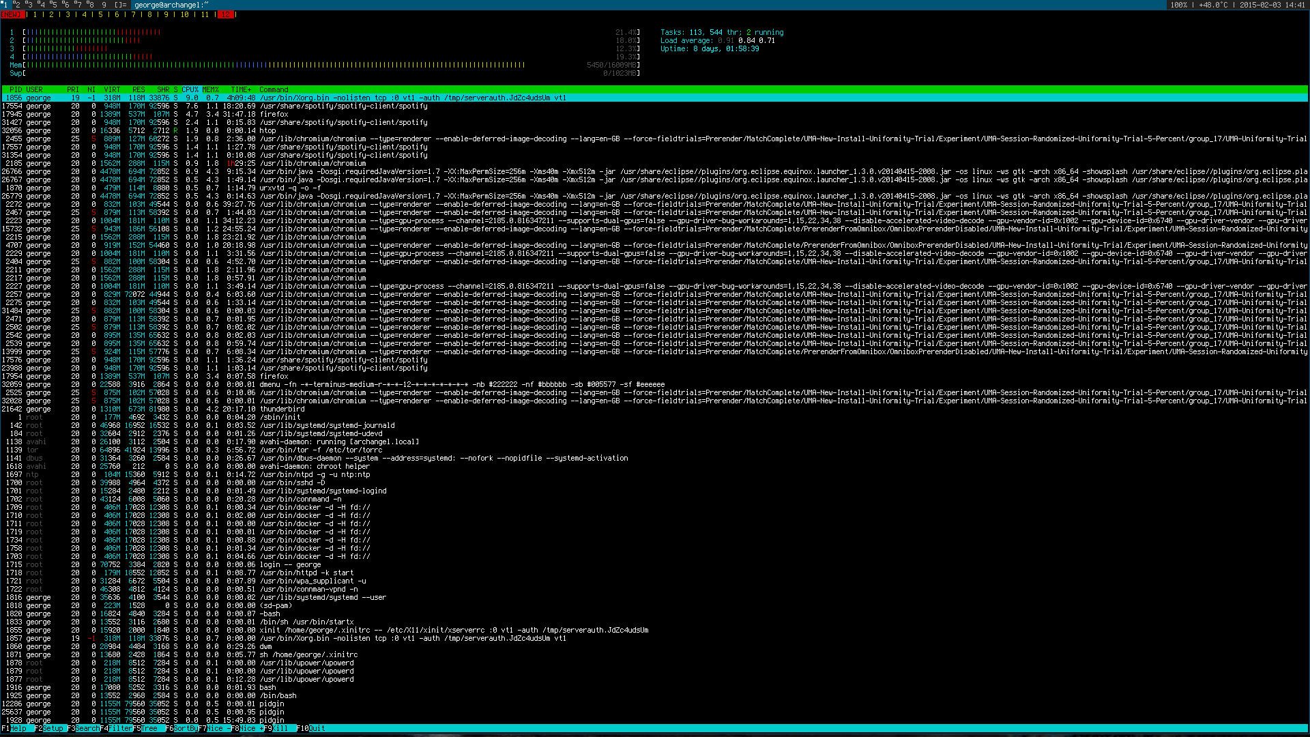Viewport: 1310px width, 737px height.
Task: Activate F4 Filter in htop
Action: 116,728
